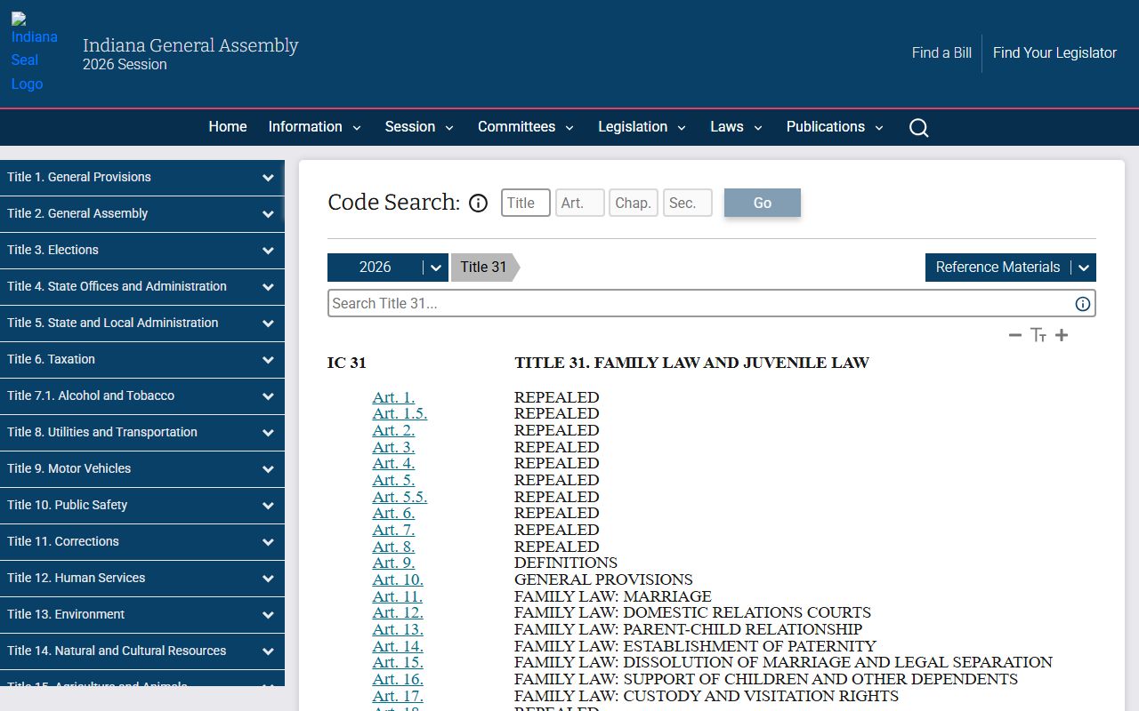The height and width of the screenshot is (711, 1139).
Task: Open Art. 17. Custody and Visitation link
Action: (x=398, y=696)
